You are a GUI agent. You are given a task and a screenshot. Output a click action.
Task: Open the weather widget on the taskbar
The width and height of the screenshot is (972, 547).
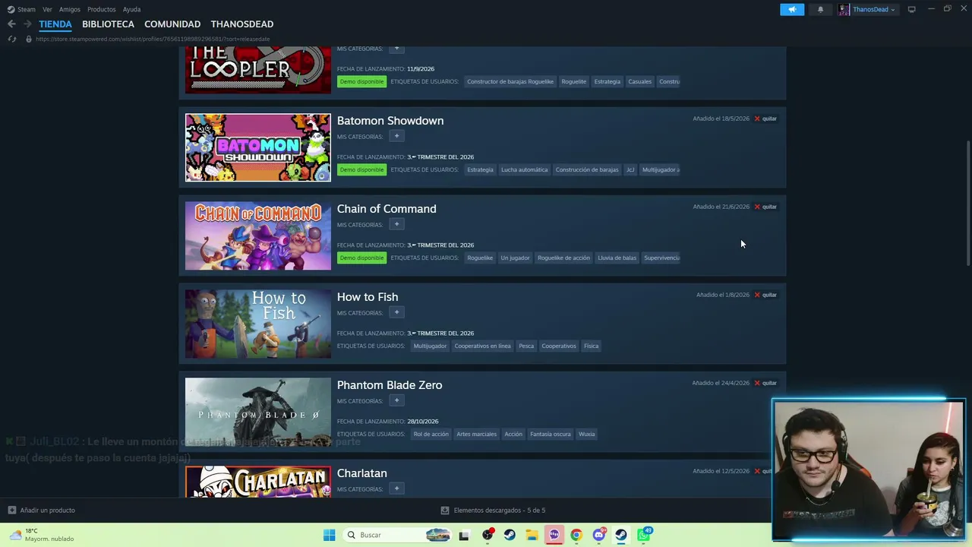[x=42, y=535]
